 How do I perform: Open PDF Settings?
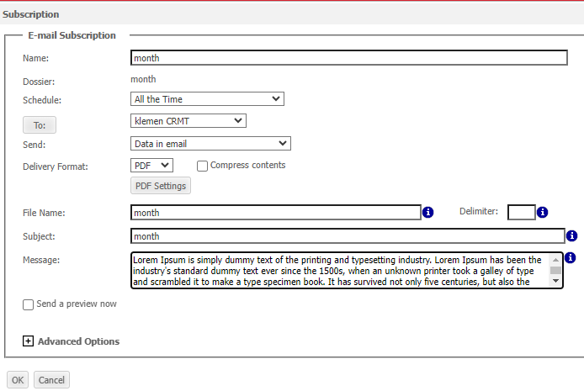(161, 186)
